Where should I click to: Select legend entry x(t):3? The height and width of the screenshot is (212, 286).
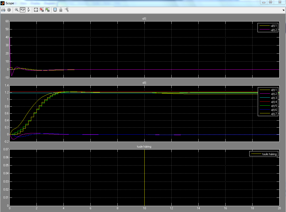268,98
